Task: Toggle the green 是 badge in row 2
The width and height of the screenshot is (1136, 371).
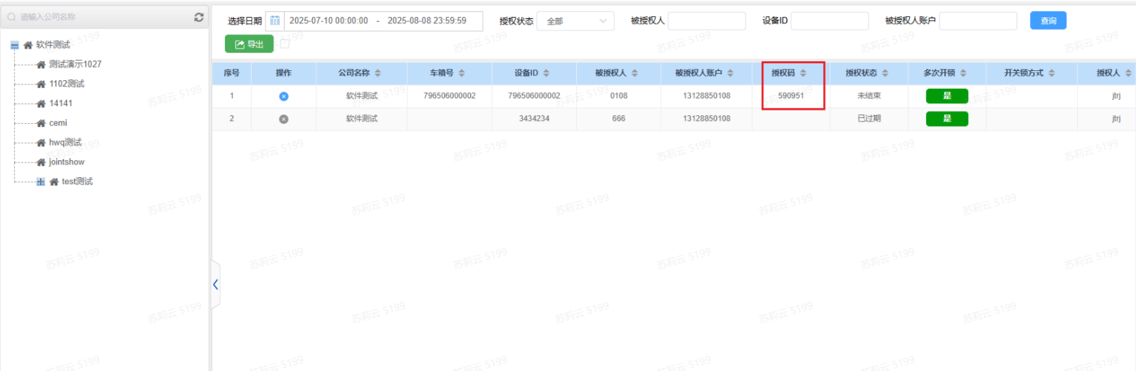Action: point(946,119)
